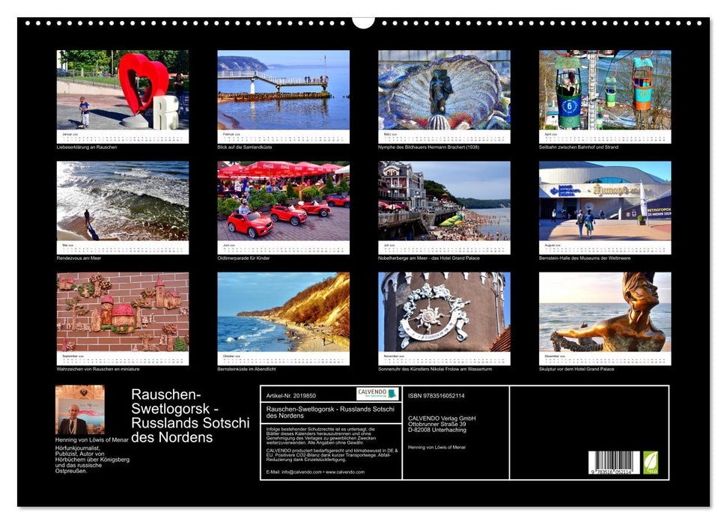Select the sundial clock in the November photo

coord(431,318)
